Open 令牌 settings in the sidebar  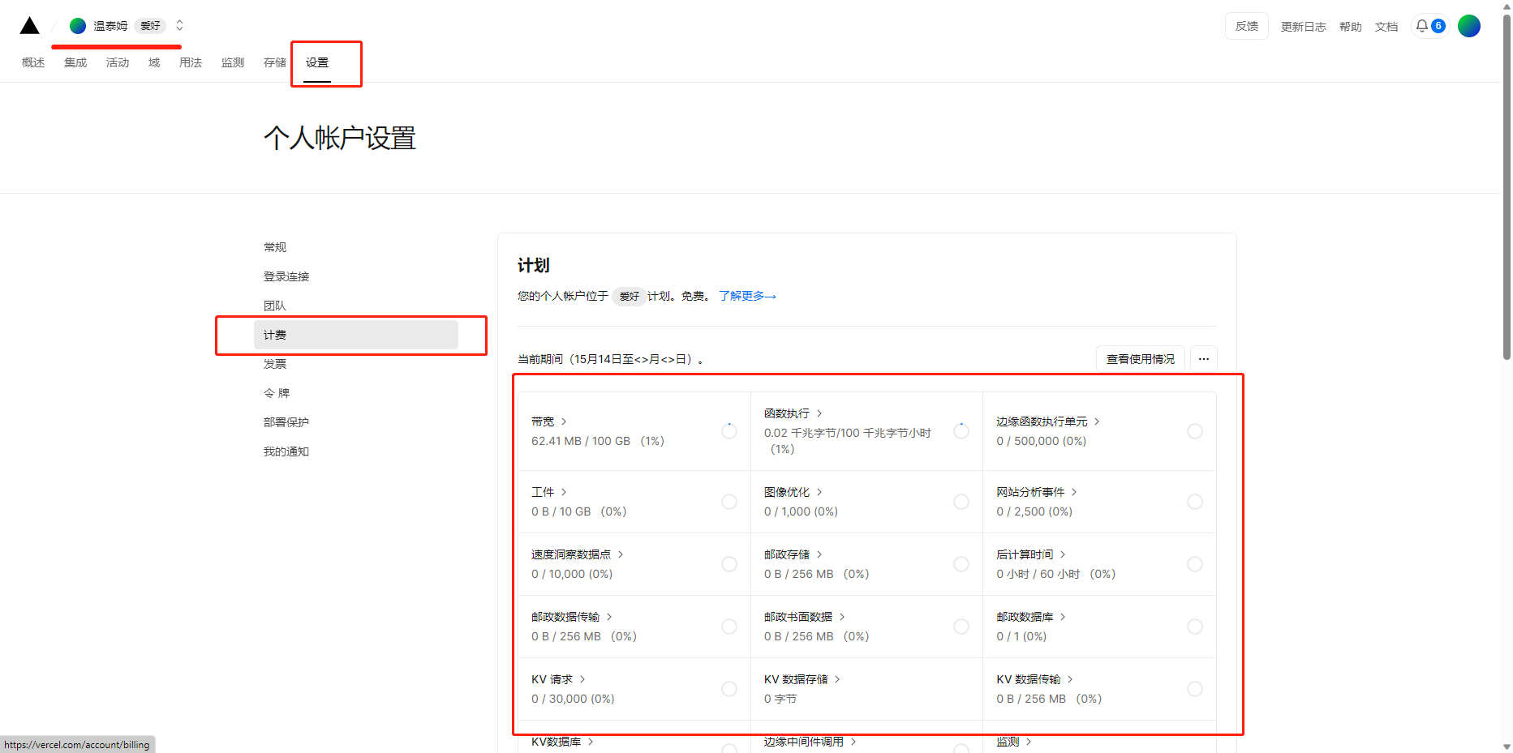coord(276,392)
